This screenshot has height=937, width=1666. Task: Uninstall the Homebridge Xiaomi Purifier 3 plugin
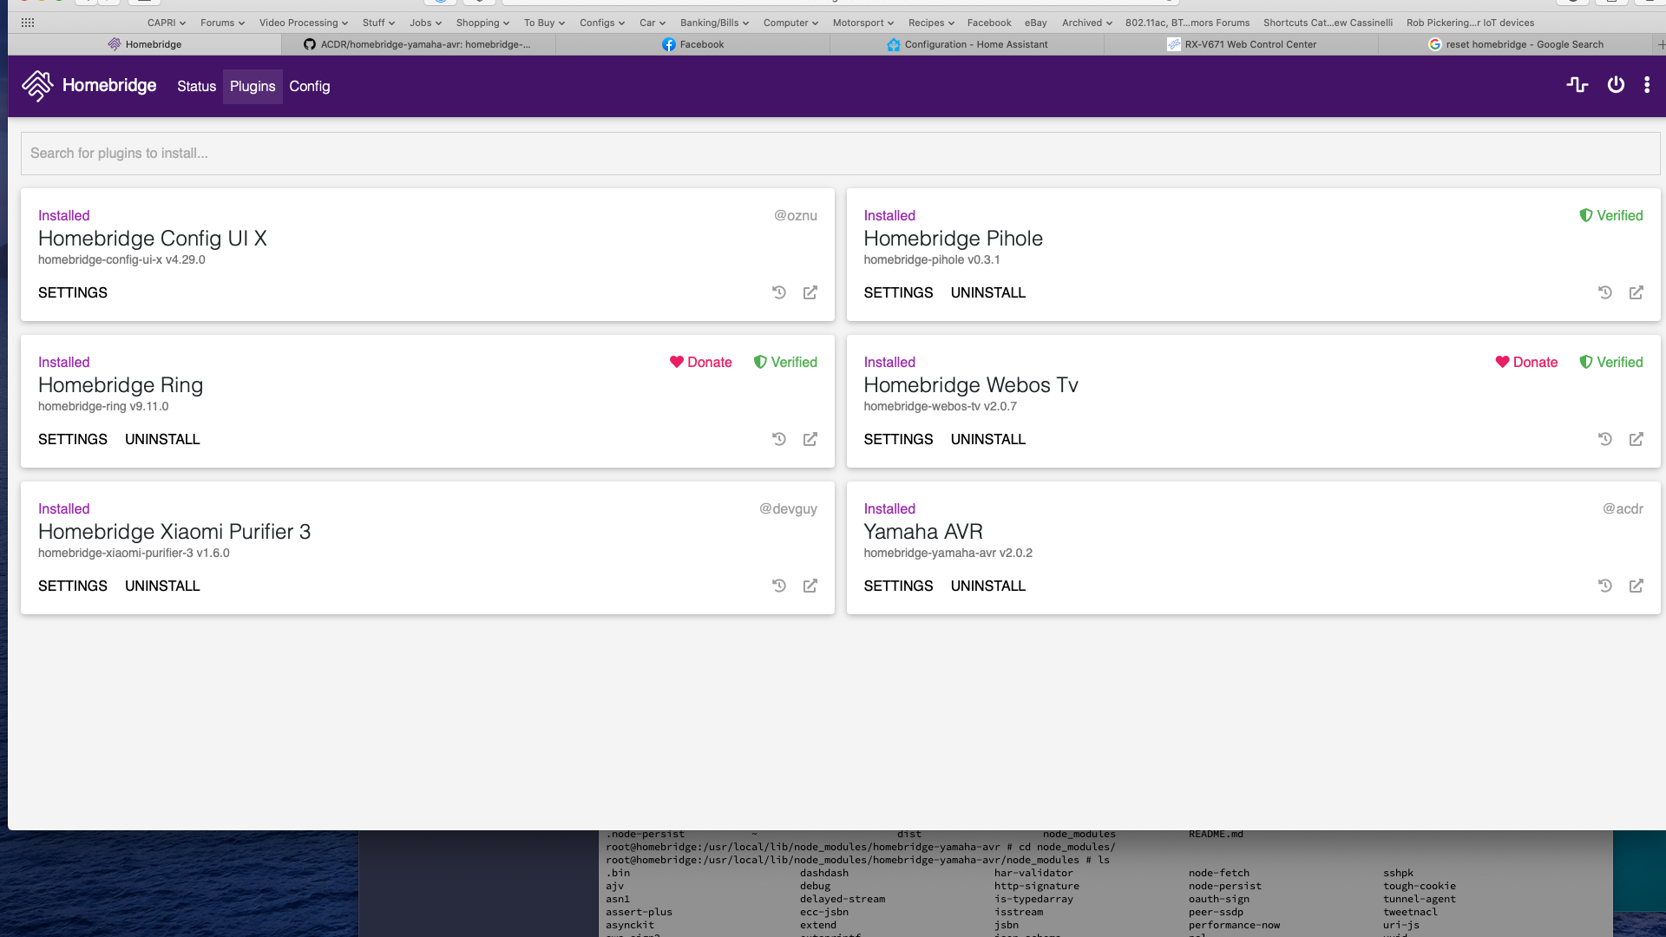coord(162,586)
